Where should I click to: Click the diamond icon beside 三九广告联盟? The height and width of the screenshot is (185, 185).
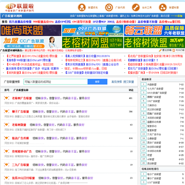pos(7,165)
